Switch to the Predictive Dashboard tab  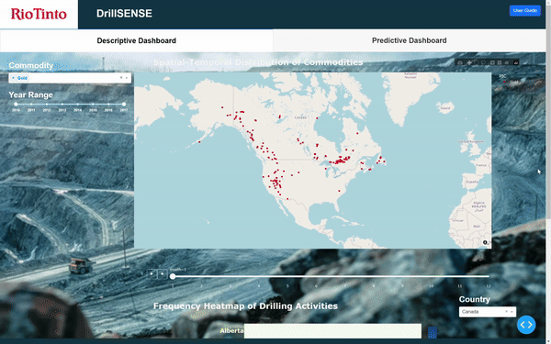tap(409, 40)
